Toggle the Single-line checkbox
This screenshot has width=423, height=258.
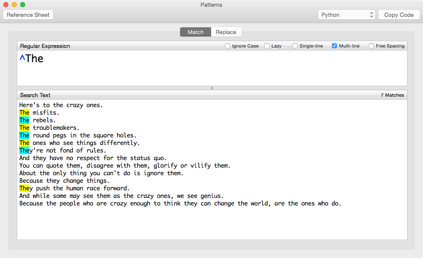(295, 46)
